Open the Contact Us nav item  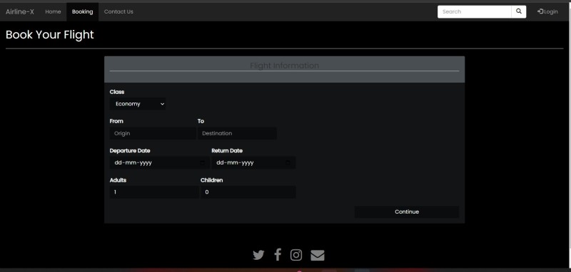click(118, 11)
